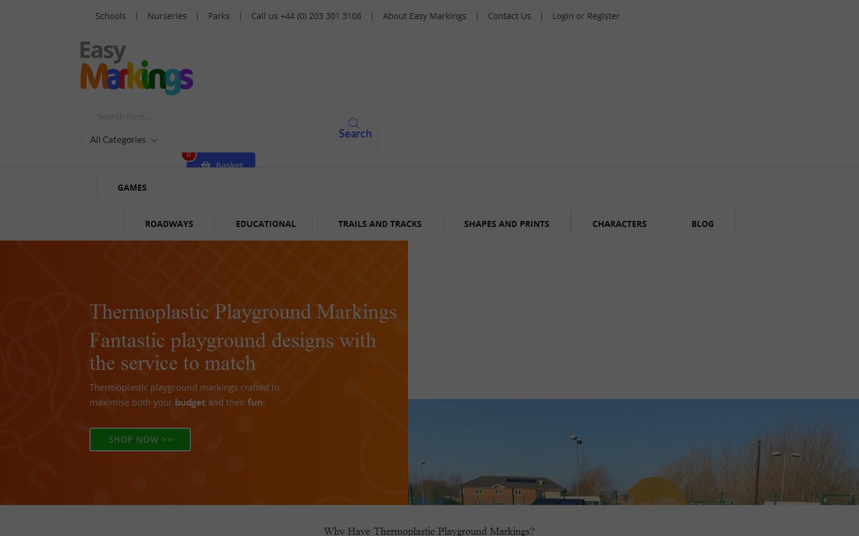Navigate to TRAILS AND TRACKS

point(380,224)
